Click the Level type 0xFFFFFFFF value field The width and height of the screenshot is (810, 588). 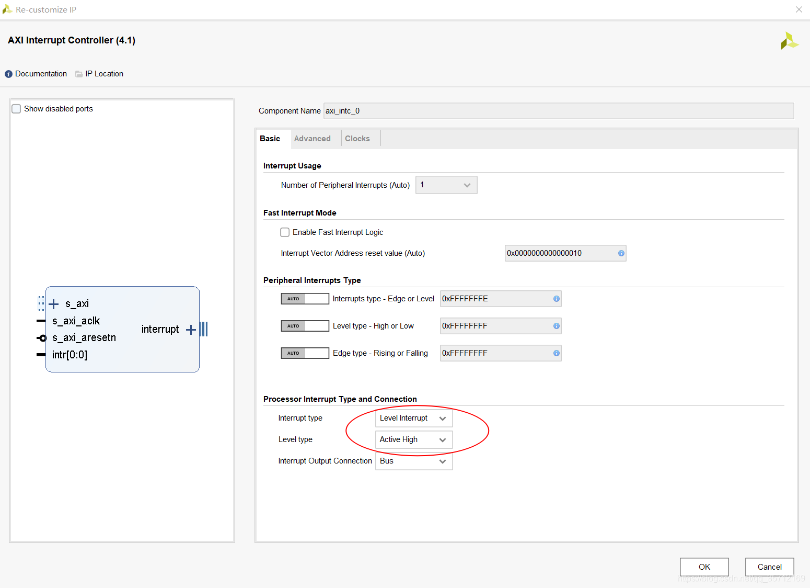tap(501, 326)
